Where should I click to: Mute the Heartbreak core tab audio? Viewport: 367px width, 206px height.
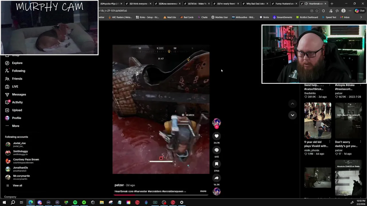coord(306,4)
